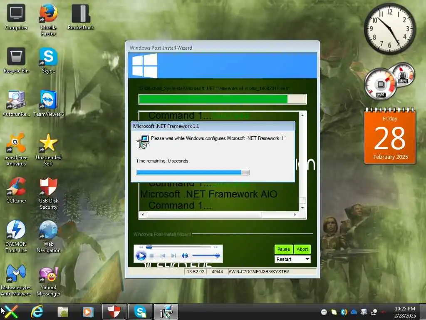Launch Mozilla Firefox from the desktop
Viewport: 426px width, 320px height.
pos(48,20)
